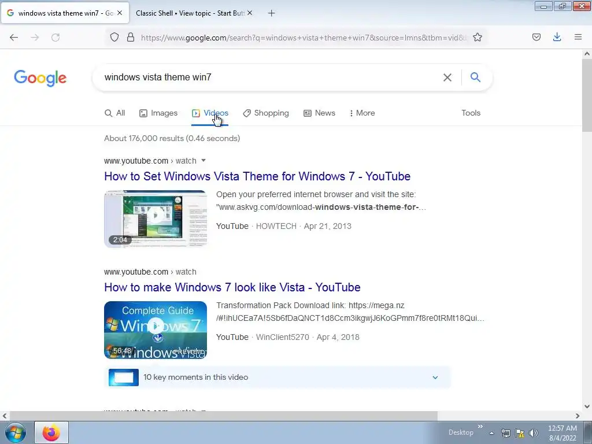Open the News results tab
The image size is (592, 444).
(319, 113)
